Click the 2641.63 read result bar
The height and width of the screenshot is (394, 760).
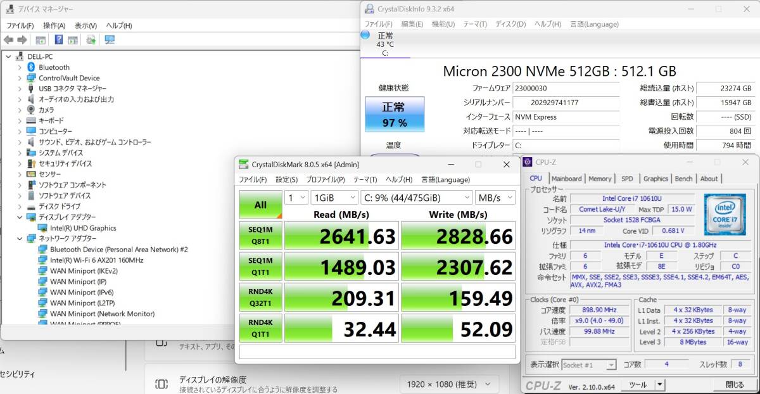point(341,236)
